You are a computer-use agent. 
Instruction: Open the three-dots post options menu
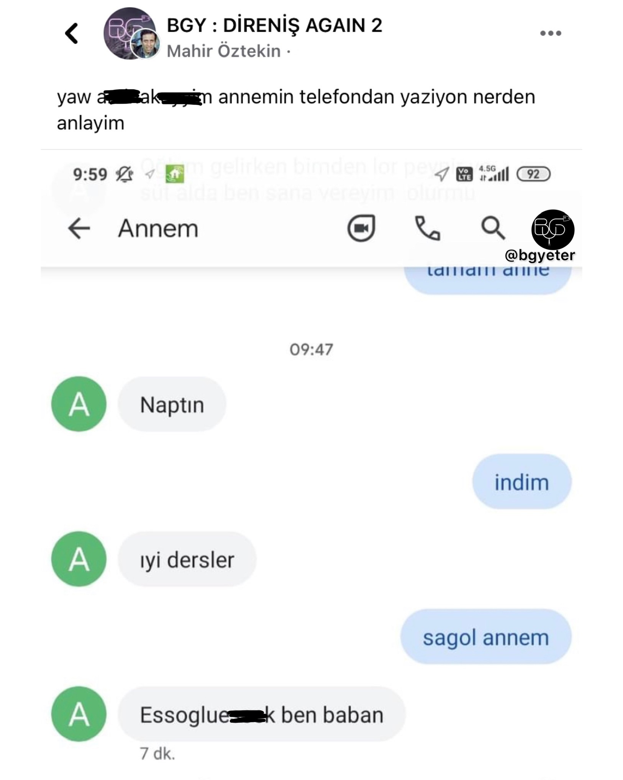[x=551, y=33]
